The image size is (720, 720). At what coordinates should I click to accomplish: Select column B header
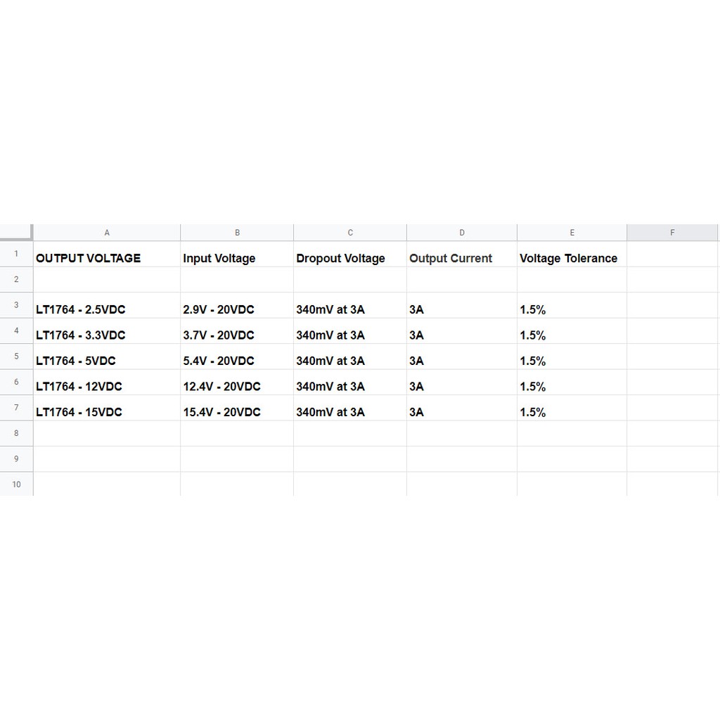click(237, 233)
